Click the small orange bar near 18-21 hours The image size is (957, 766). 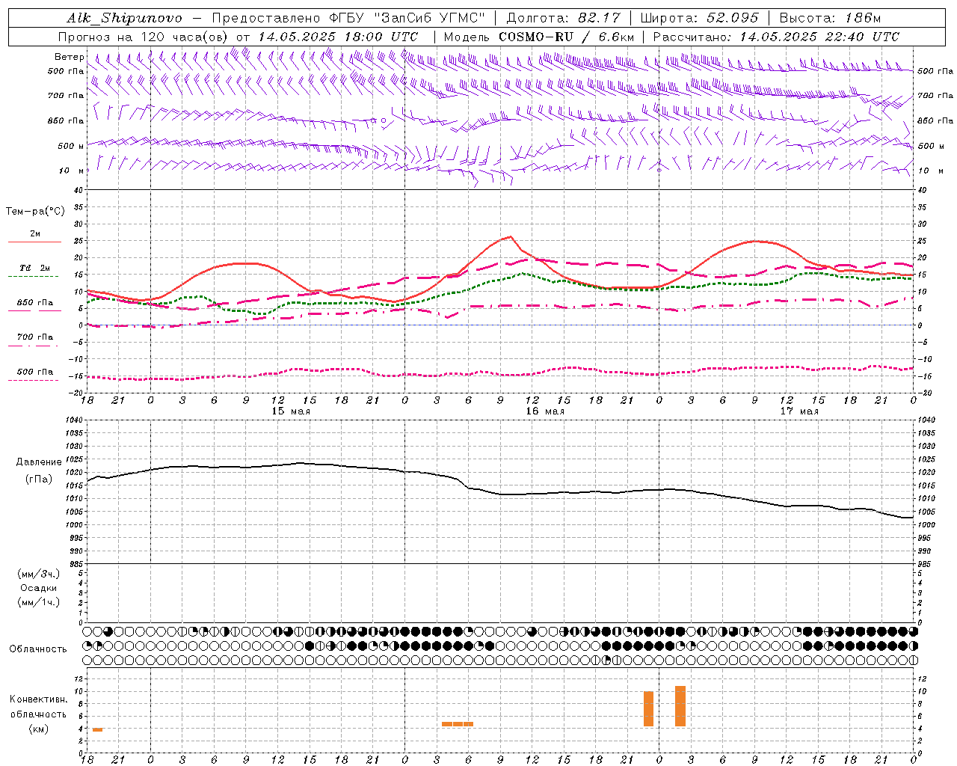click(97, 729)
